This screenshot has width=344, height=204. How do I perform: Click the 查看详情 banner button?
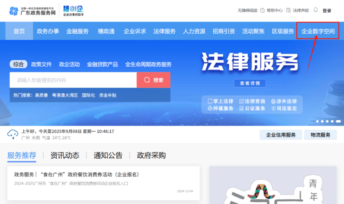pyautogui.click(x=250, y=83)
